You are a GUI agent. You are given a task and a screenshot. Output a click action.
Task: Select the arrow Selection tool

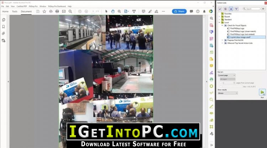pos(106,11)
